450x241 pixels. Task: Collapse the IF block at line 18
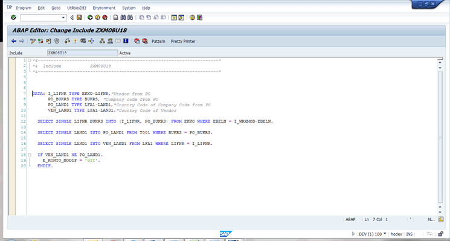click(29, 155)
